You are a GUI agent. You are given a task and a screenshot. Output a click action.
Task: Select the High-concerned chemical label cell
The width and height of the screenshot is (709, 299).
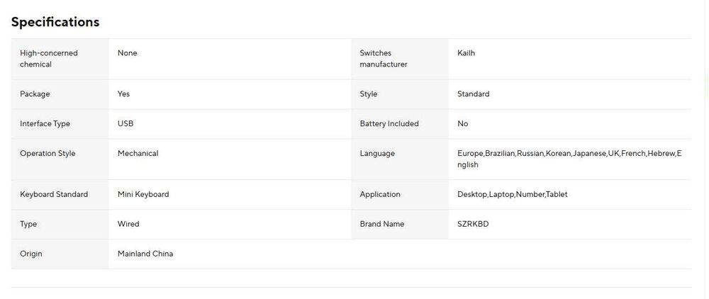pyautogui.click(x=49, y=59)
